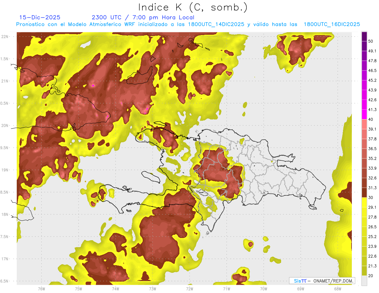Click the "71W" longitude label
This screenshot has width=379, height=293.
click(226, 289)
